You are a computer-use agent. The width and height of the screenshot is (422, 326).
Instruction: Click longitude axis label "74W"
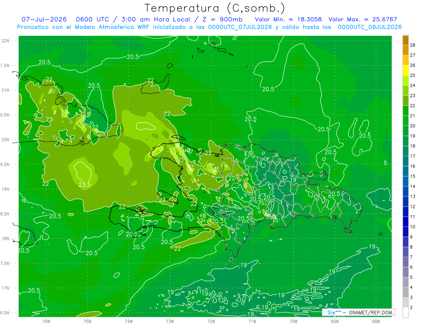coord(128,321)
